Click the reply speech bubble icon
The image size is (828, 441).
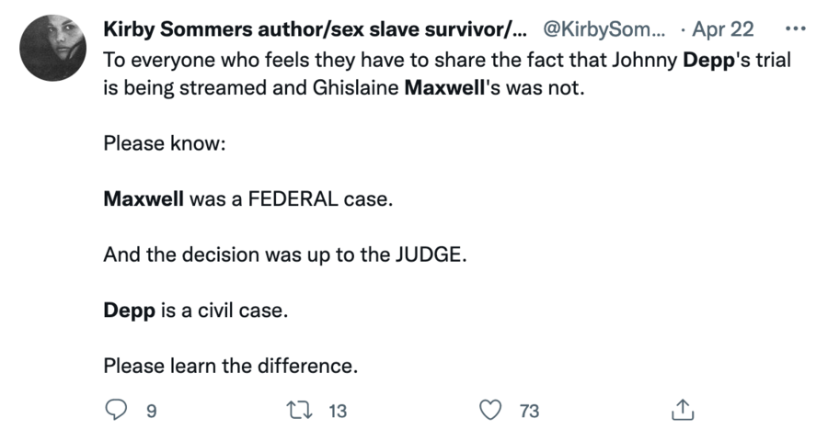click(114, 411)
